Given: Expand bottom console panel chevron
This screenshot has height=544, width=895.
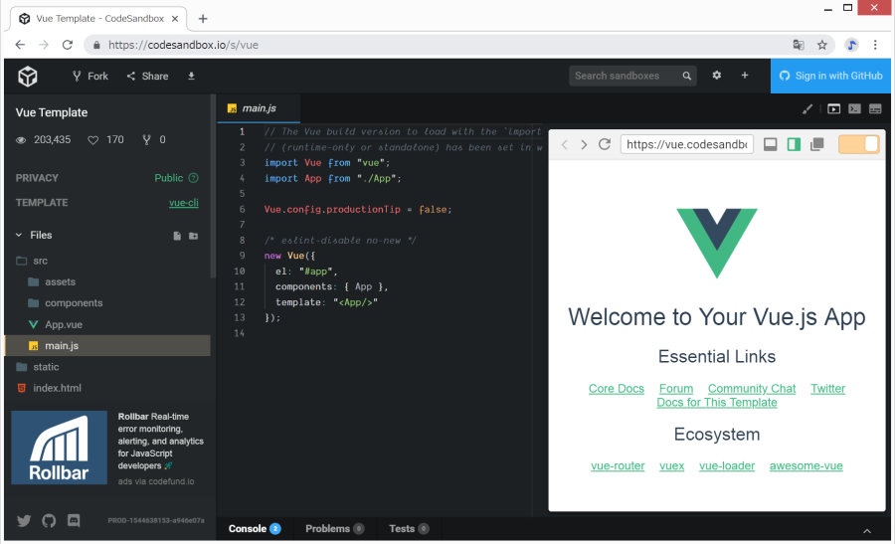Looking at the screenshot, I should 866,530.
